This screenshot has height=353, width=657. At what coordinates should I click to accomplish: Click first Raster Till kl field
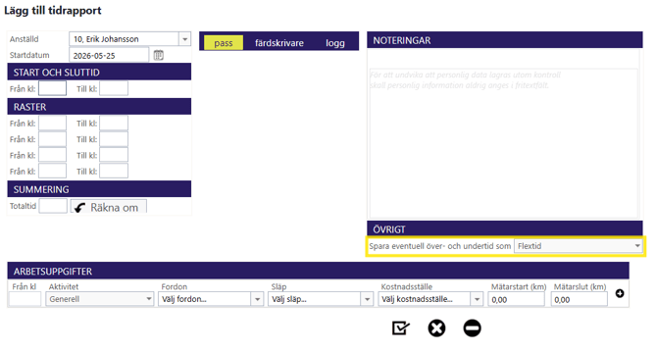tap(114, 124)
